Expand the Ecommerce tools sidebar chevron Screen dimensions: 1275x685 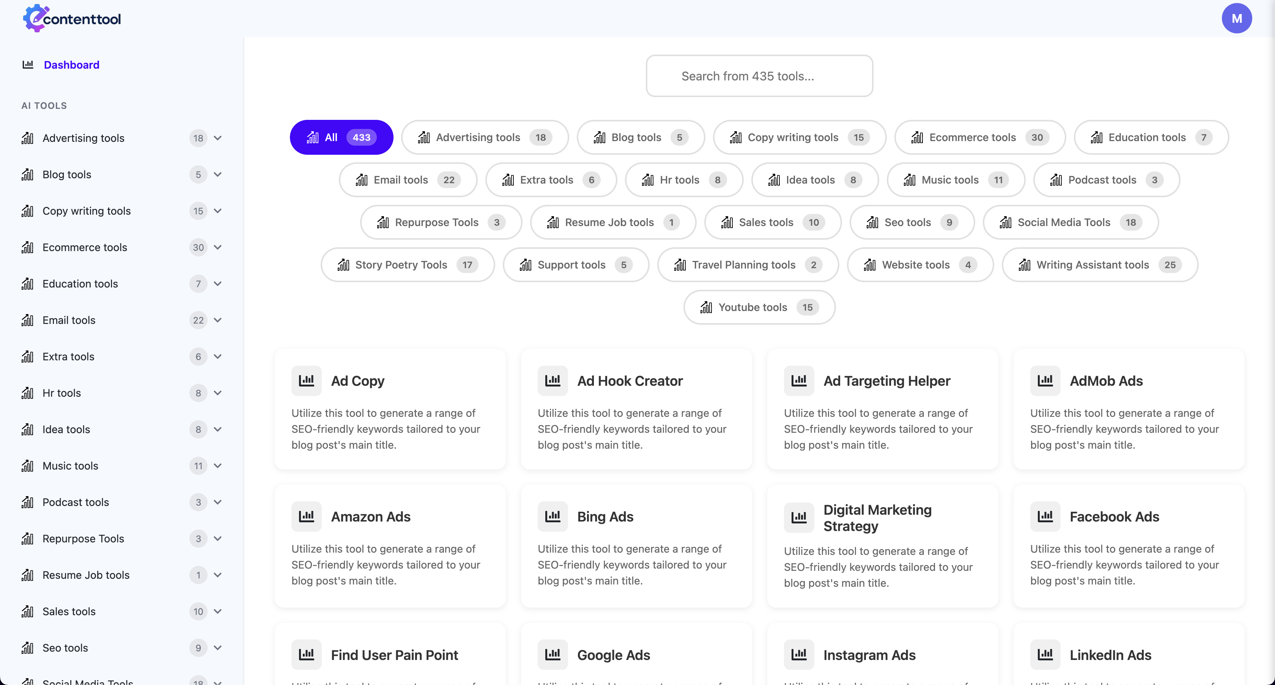[218, 247]
